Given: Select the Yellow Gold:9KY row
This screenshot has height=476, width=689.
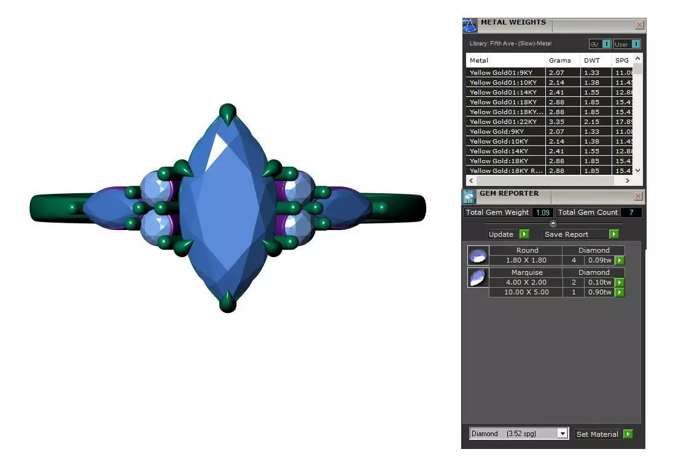Looking at the screenshot, I should tap(549, 131).
